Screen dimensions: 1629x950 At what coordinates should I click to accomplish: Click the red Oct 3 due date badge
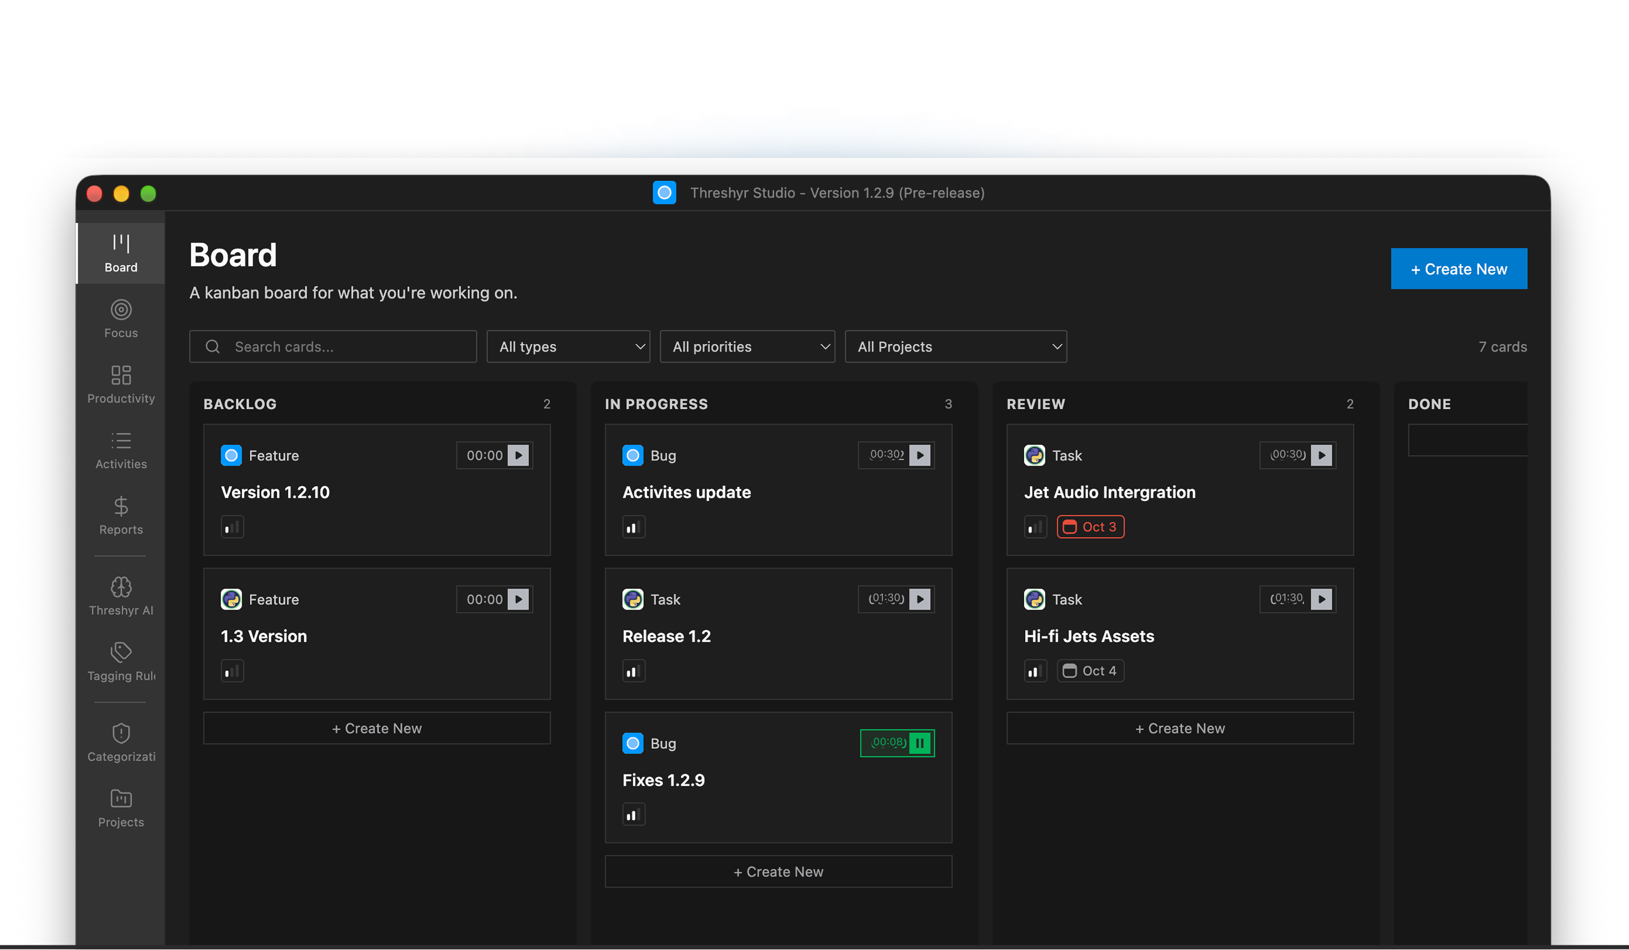(x=1090, y=526)
